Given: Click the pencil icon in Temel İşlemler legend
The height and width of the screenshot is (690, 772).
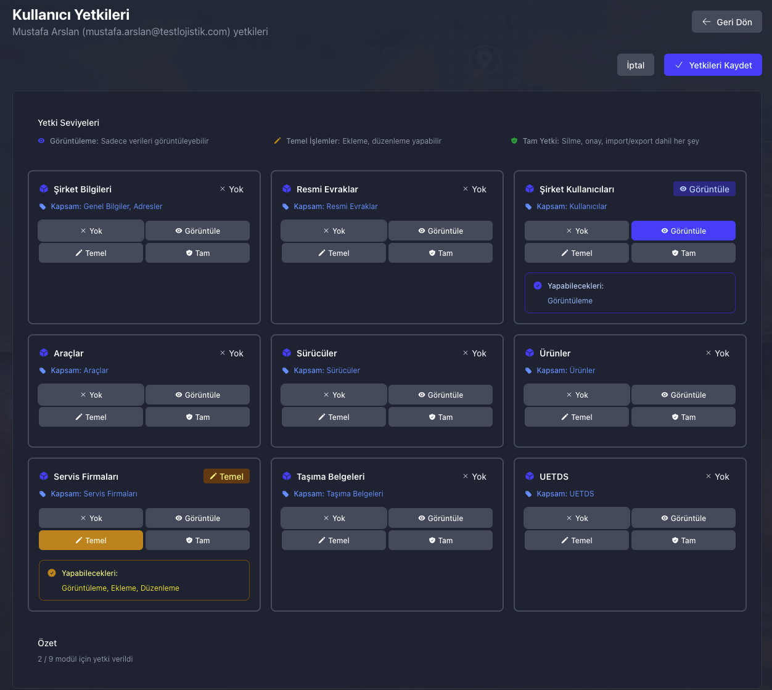Looking at the screenshot, I should coord(277,141).
